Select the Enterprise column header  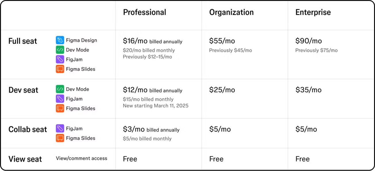tap(313, 12)
